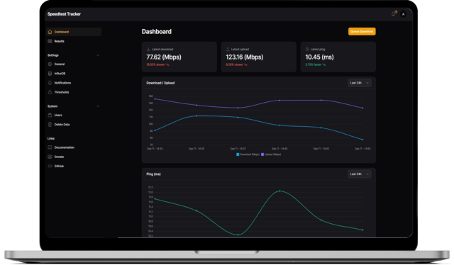Click the Results table icon
This screenshot has height=265, width=454.
tap(50, 41)
